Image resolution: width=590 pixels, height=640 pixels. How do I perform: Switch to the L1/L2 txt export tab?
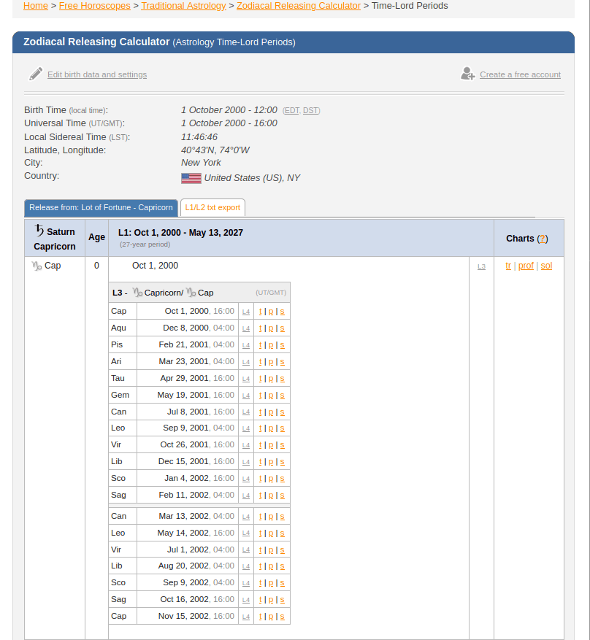[212, 208]
